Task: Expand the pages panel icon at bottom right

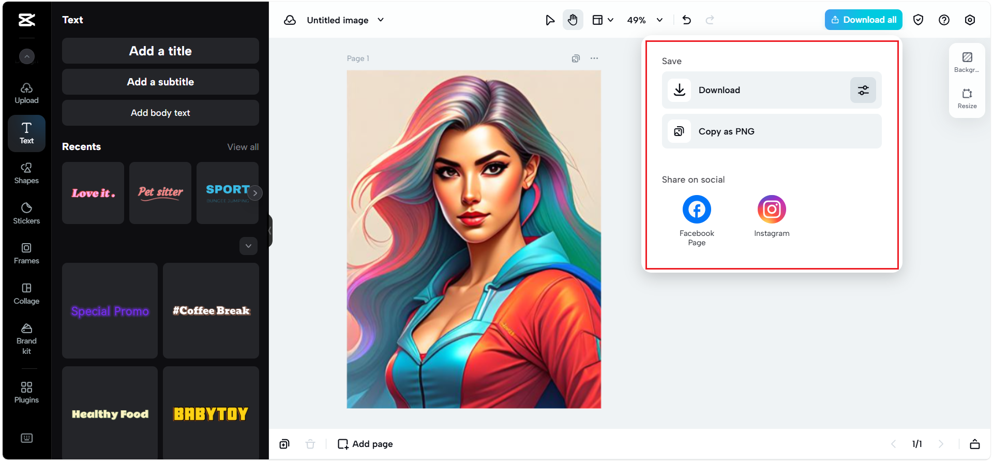Action: point(975,444)
